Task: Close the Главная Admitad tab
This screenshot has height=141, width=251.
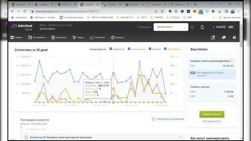Action: (98, 5)
